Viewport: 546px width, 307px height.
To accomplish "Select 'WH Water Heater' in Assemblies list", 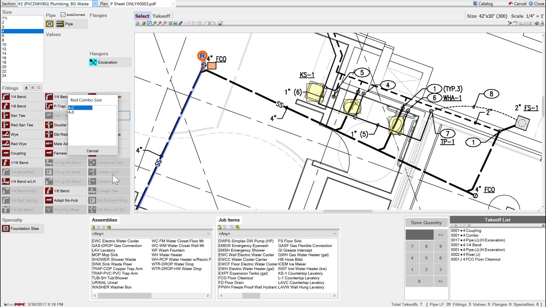I will click(x=167, y=255).
